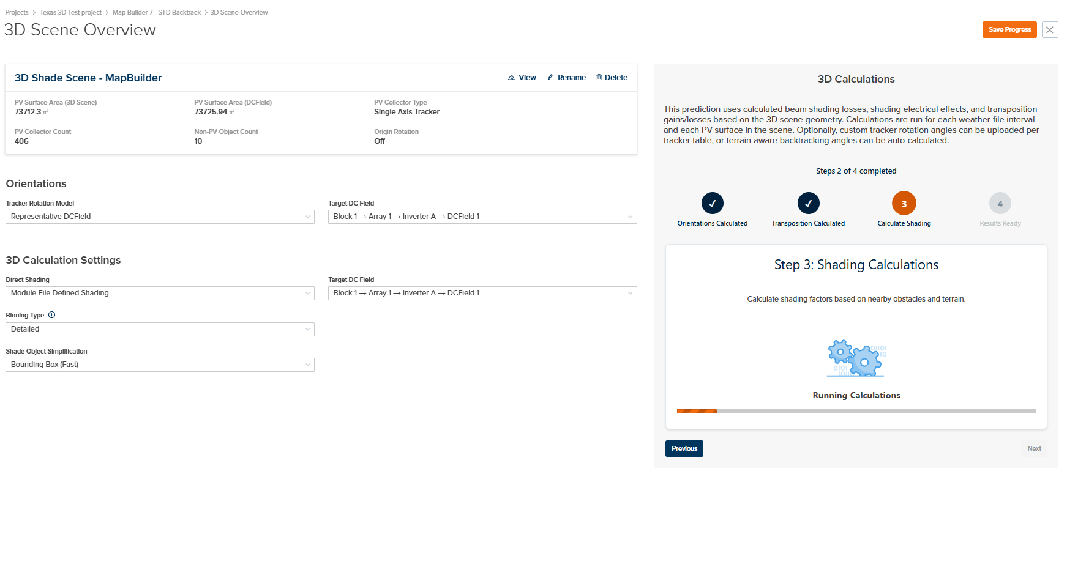Select step 4 Results Ready circle

tap(1000, 203)
